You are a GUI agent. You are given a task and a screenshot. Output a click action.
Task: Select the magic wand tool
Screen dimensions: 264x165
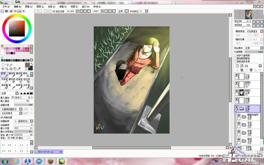coord(11,65)
